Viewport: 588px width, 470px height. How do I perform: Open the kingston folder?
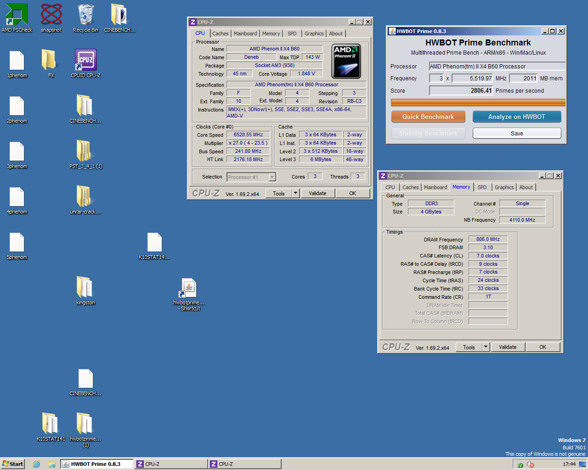(85, 291)
